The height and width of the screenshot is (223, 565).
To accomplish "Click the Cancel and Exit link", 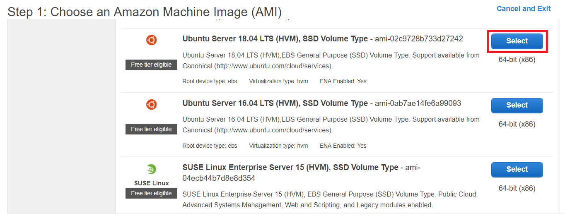I will (524, 9).
